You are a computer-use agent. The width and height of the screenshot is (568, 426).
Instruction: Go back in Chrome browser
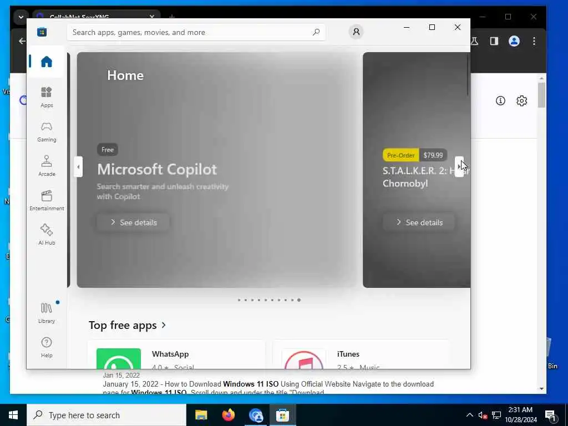(x=22, y=41)
